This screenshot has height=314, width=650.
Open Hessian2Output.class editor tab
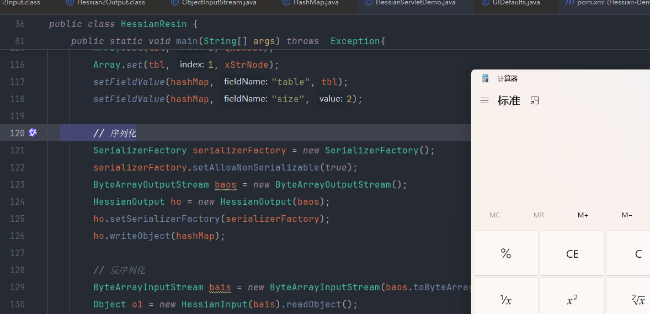point(105,3)
